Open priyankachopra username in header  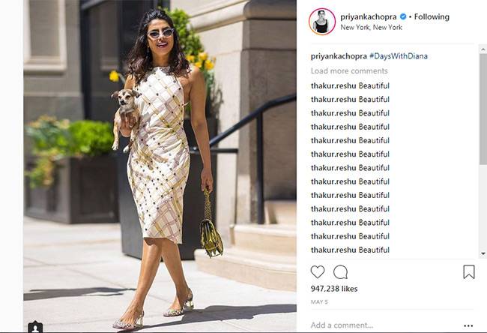click(x=369, y=16)
